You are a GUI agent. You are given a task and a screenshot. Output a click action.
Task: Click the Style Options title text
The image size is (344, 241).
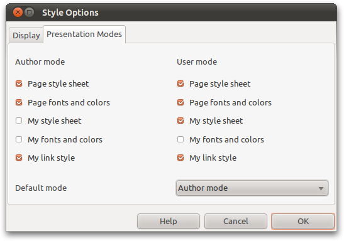[70, 13]
